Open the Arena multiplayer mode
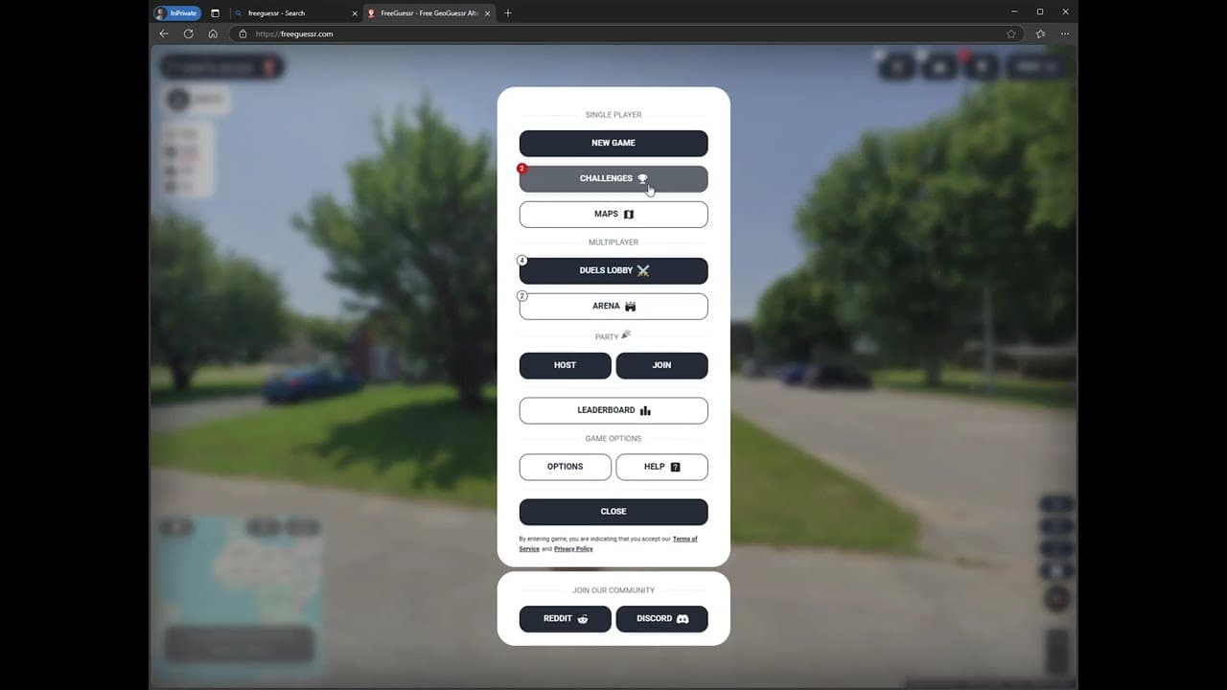The height and width of the screenshot is (690, 1227). coord(613,306)
